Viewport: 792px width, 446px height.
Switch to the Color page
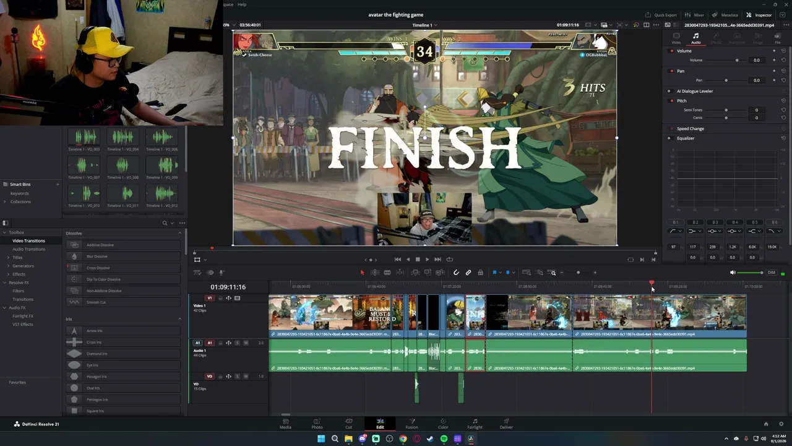pyautogui.click(x=443, y=424)
